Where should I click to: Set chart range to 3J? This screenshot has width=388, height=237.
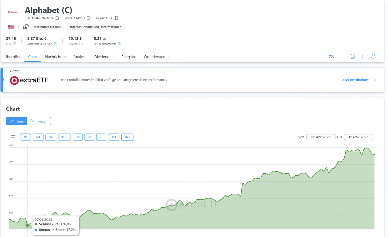click(89, 137)
